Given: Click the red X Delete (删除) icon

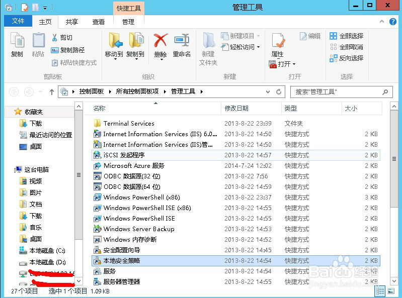Looking at the screenshot, I should [160, 40].
